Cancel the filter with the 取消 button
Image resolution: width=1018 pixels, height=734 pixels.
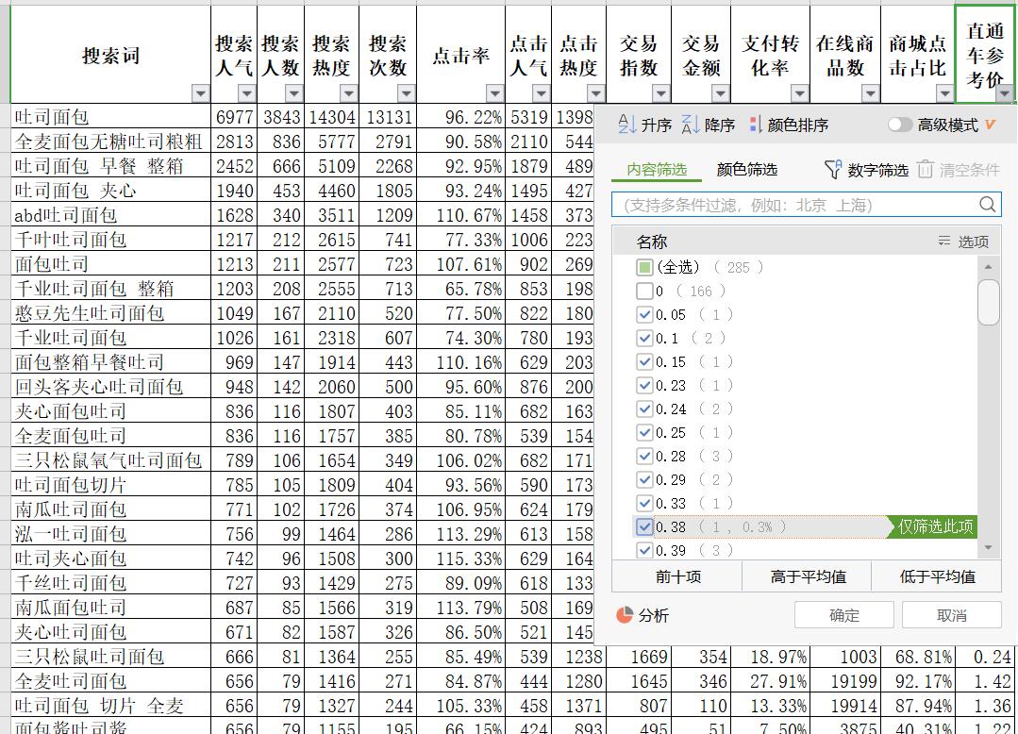pyautogui.click(x=950, y=614)
